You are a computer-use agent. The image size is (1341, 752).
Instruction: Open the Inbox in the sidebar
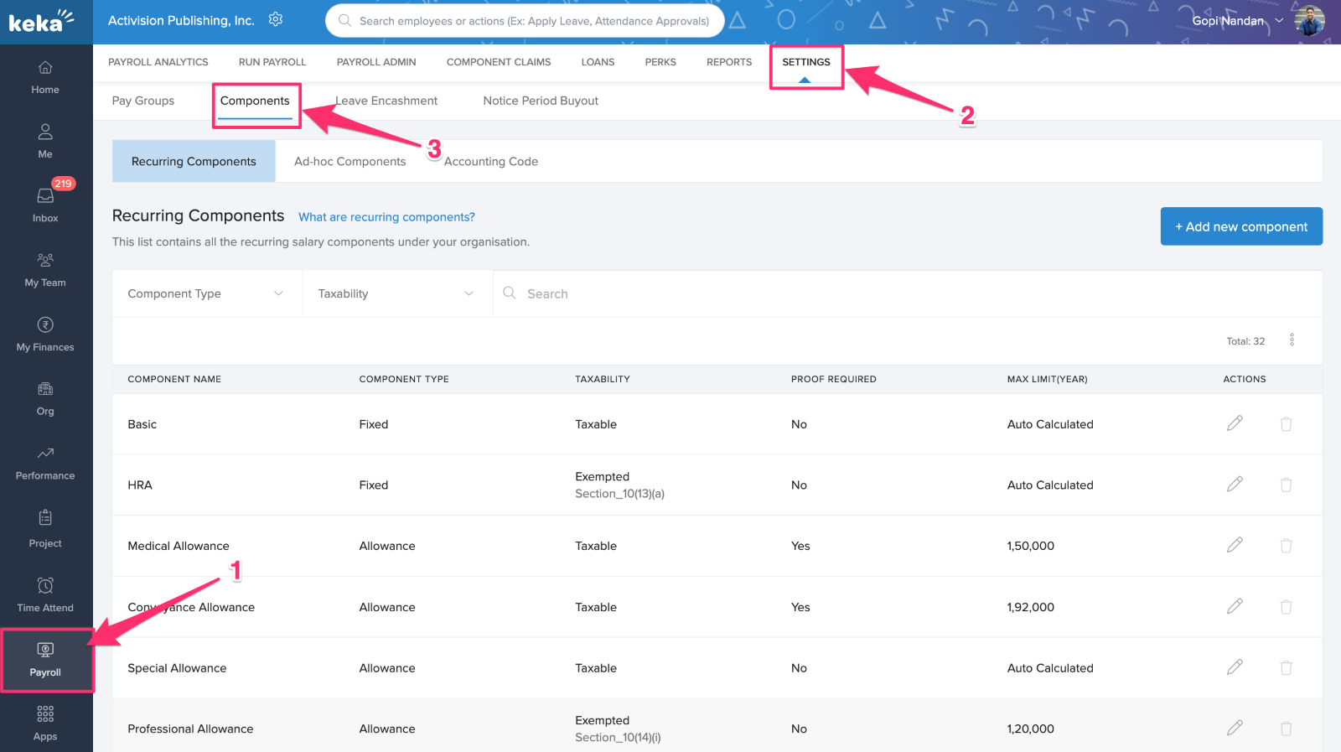coord(45,204)
